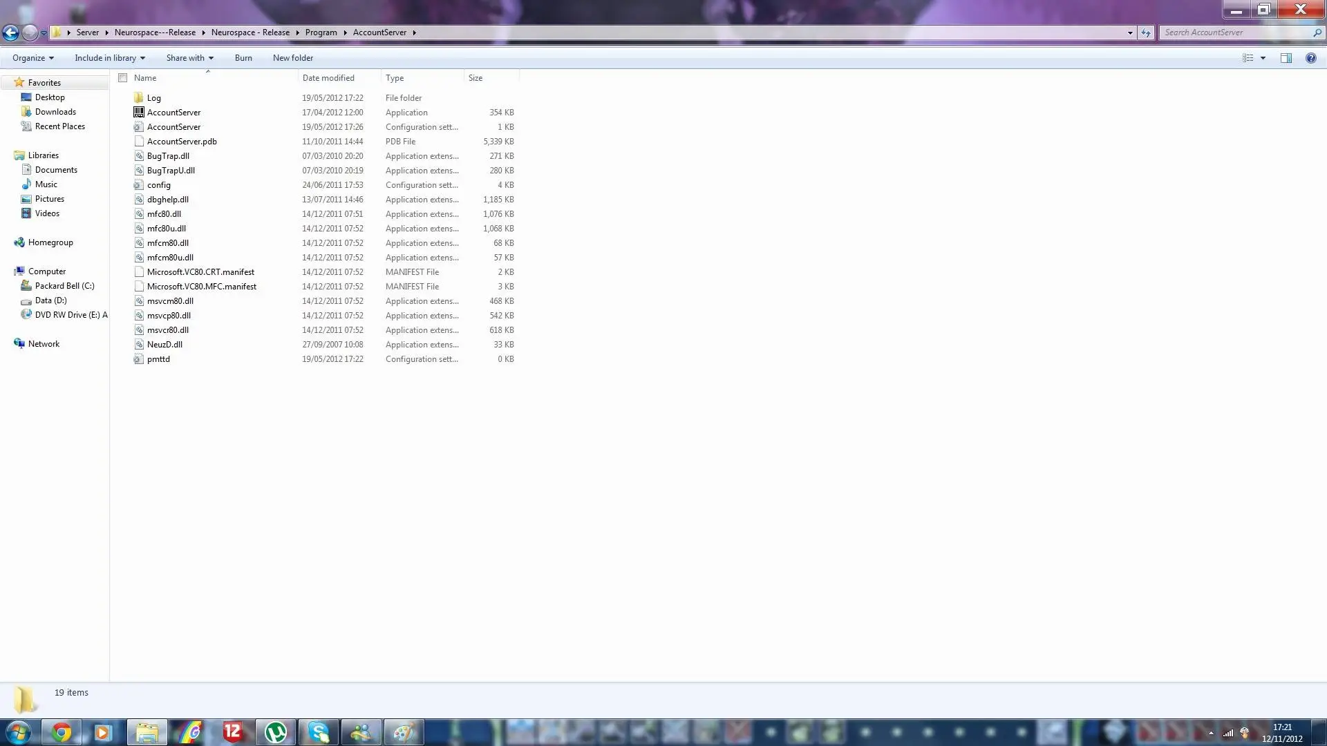
Task: Open the Share with dropdown
Action: click(190, 58)
